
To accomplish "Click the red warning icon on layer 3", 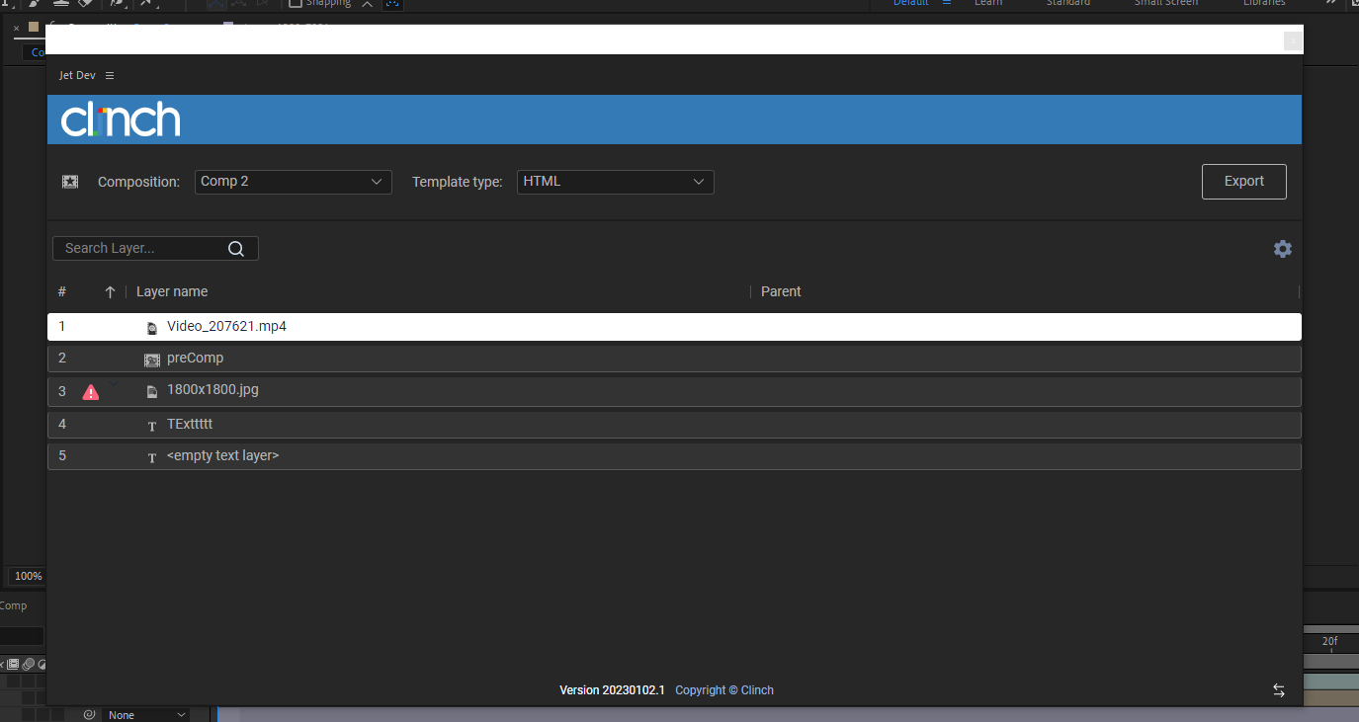I will pyautogui.click(x=91, y=392).
